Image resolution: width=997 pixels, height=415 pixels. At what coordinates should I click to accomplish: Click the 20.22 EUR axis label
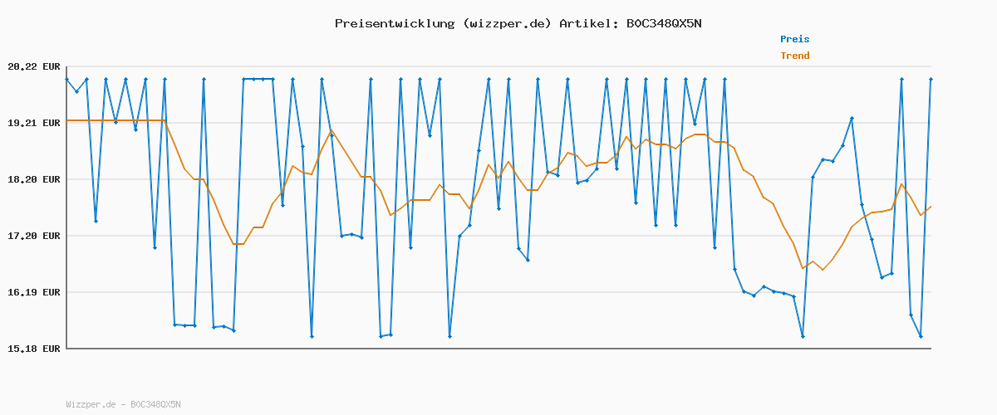click(x=33, y=66)
